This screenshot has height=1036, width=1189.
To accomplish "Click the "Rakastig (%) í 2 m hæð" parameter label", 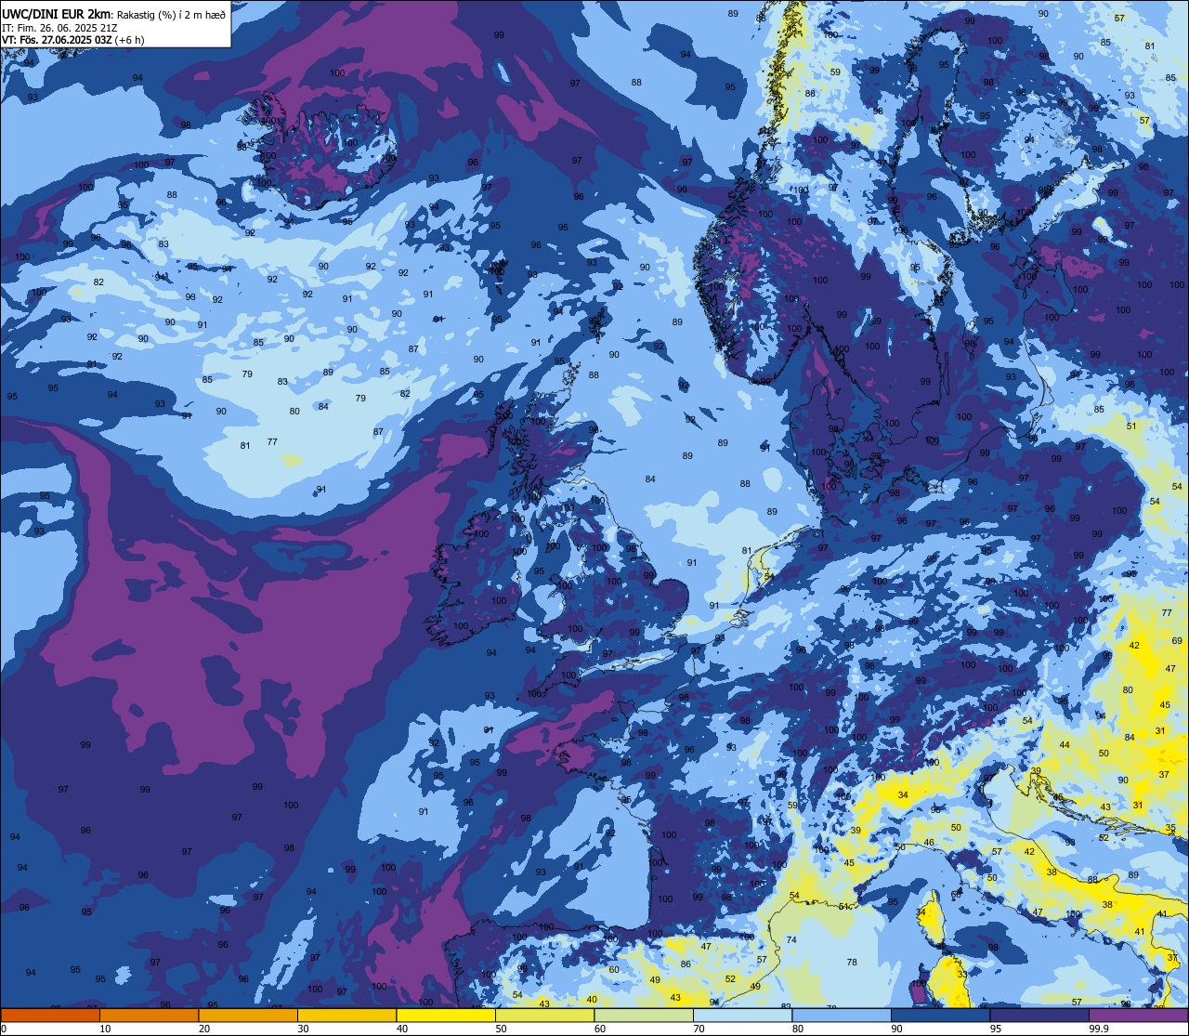I will tap(171, 14).
